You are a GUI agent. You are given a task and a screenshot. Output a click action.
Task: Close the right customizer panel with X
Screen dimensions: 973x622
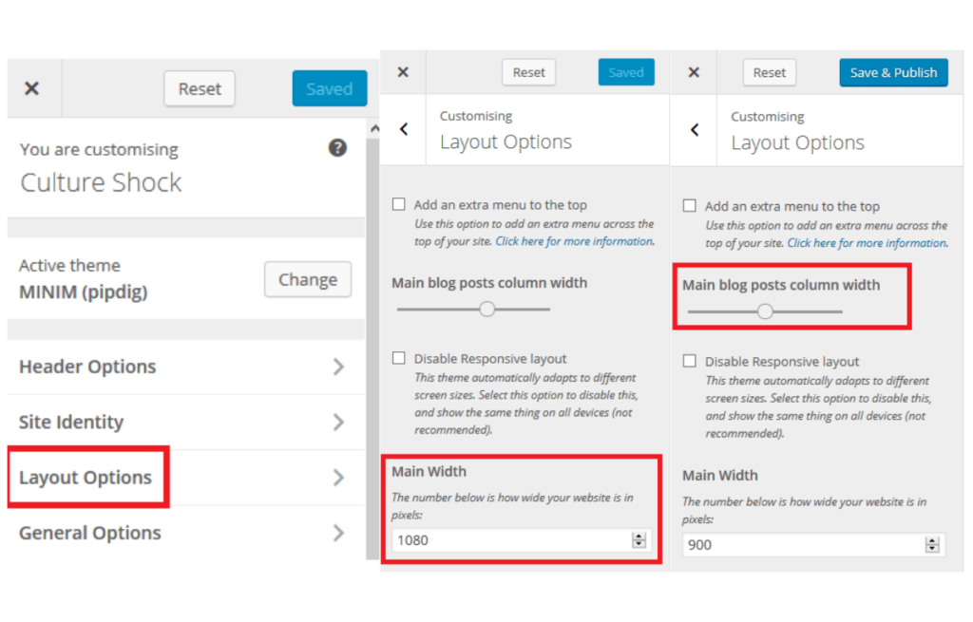point(694,72)
